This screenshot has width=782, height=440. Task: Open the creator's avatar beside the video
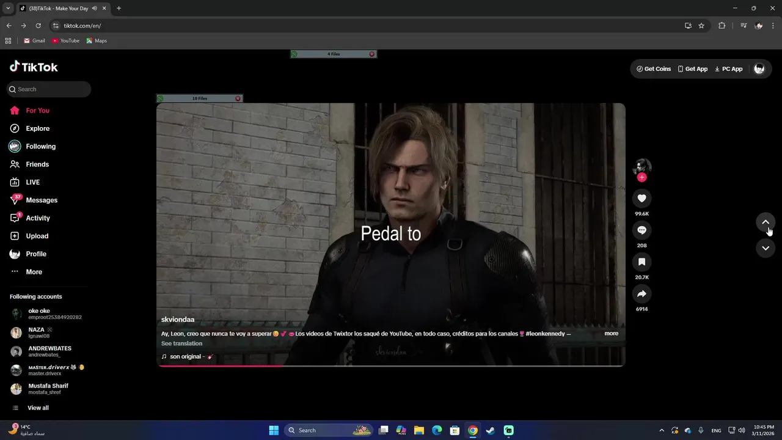pos(641,167)
